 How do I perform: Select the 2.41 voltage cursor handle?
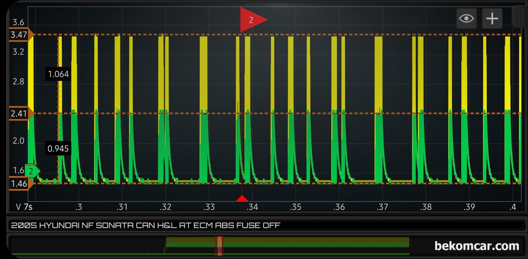(21, 114)
